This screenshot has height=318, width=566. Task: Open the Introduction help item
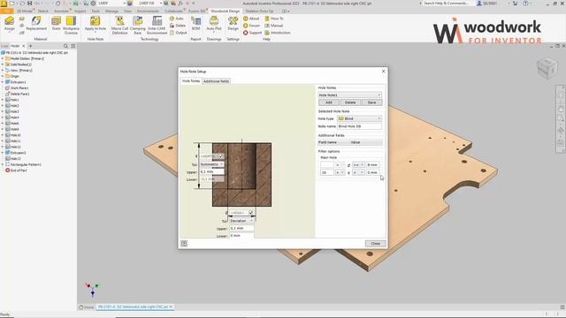click(277, 33)
